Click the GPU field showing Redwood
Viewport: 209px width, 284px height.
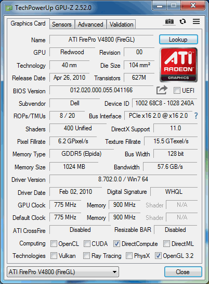tap(72, 52)
